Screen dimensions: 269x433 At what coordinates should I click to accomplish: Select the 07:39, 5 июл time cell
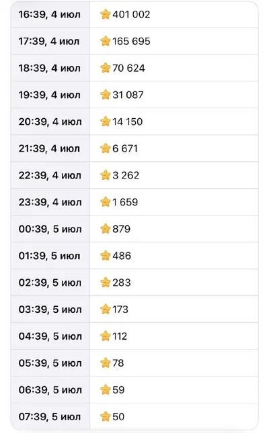pyautogui.click(x=50, y=417)
